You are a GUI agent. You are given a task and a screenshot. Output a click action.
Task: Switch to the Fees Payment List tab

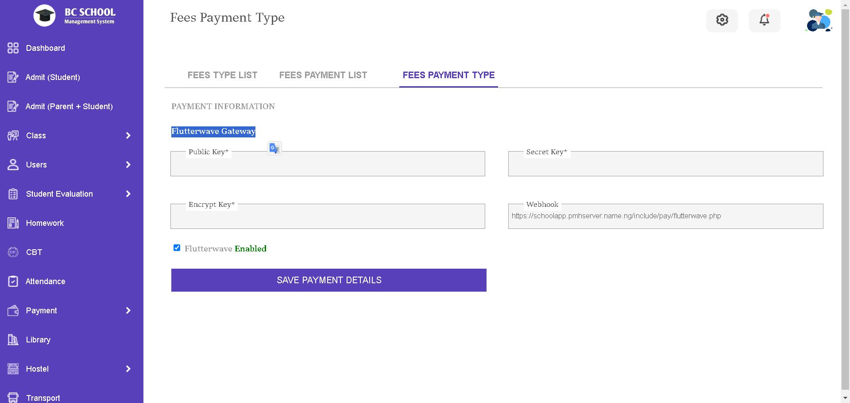323,75
